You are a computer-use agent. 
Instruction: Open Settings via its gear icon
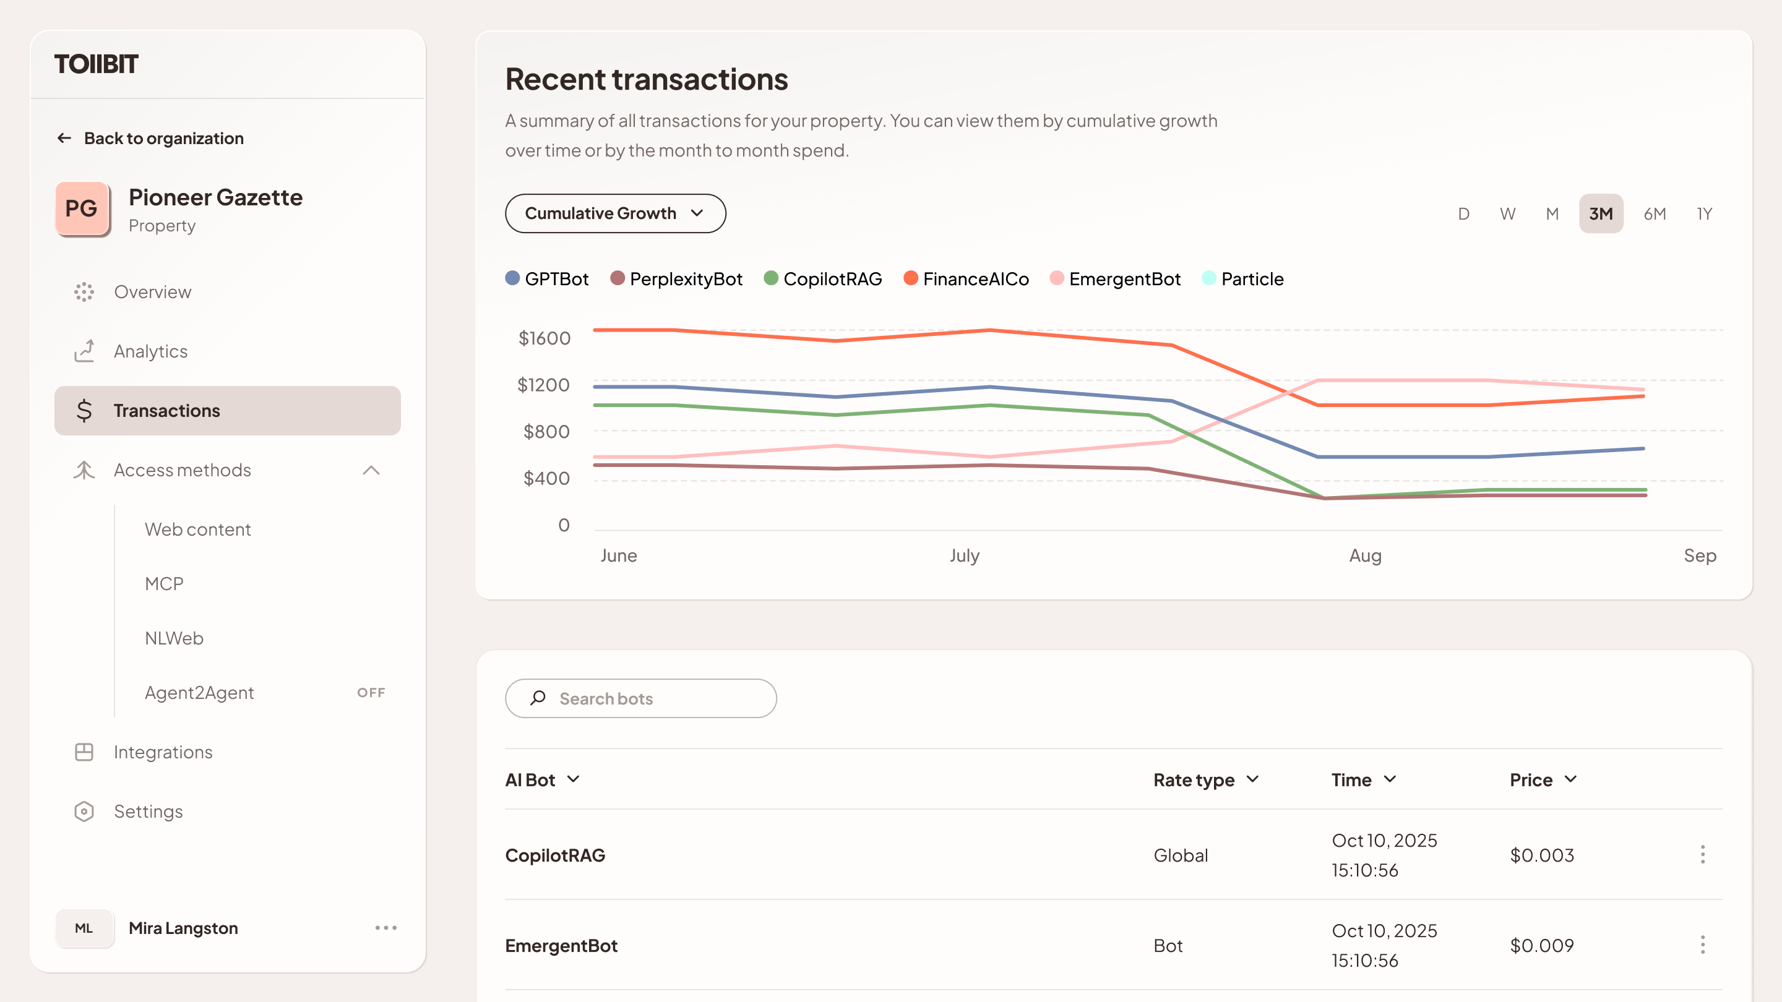84,810
